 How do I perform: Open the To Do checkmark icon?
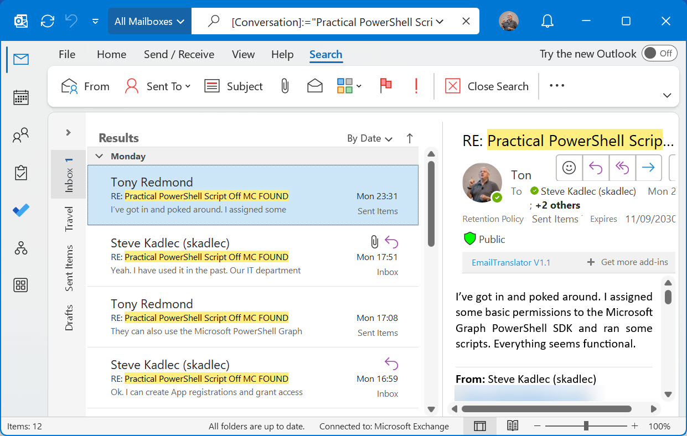tap(21, 211)
